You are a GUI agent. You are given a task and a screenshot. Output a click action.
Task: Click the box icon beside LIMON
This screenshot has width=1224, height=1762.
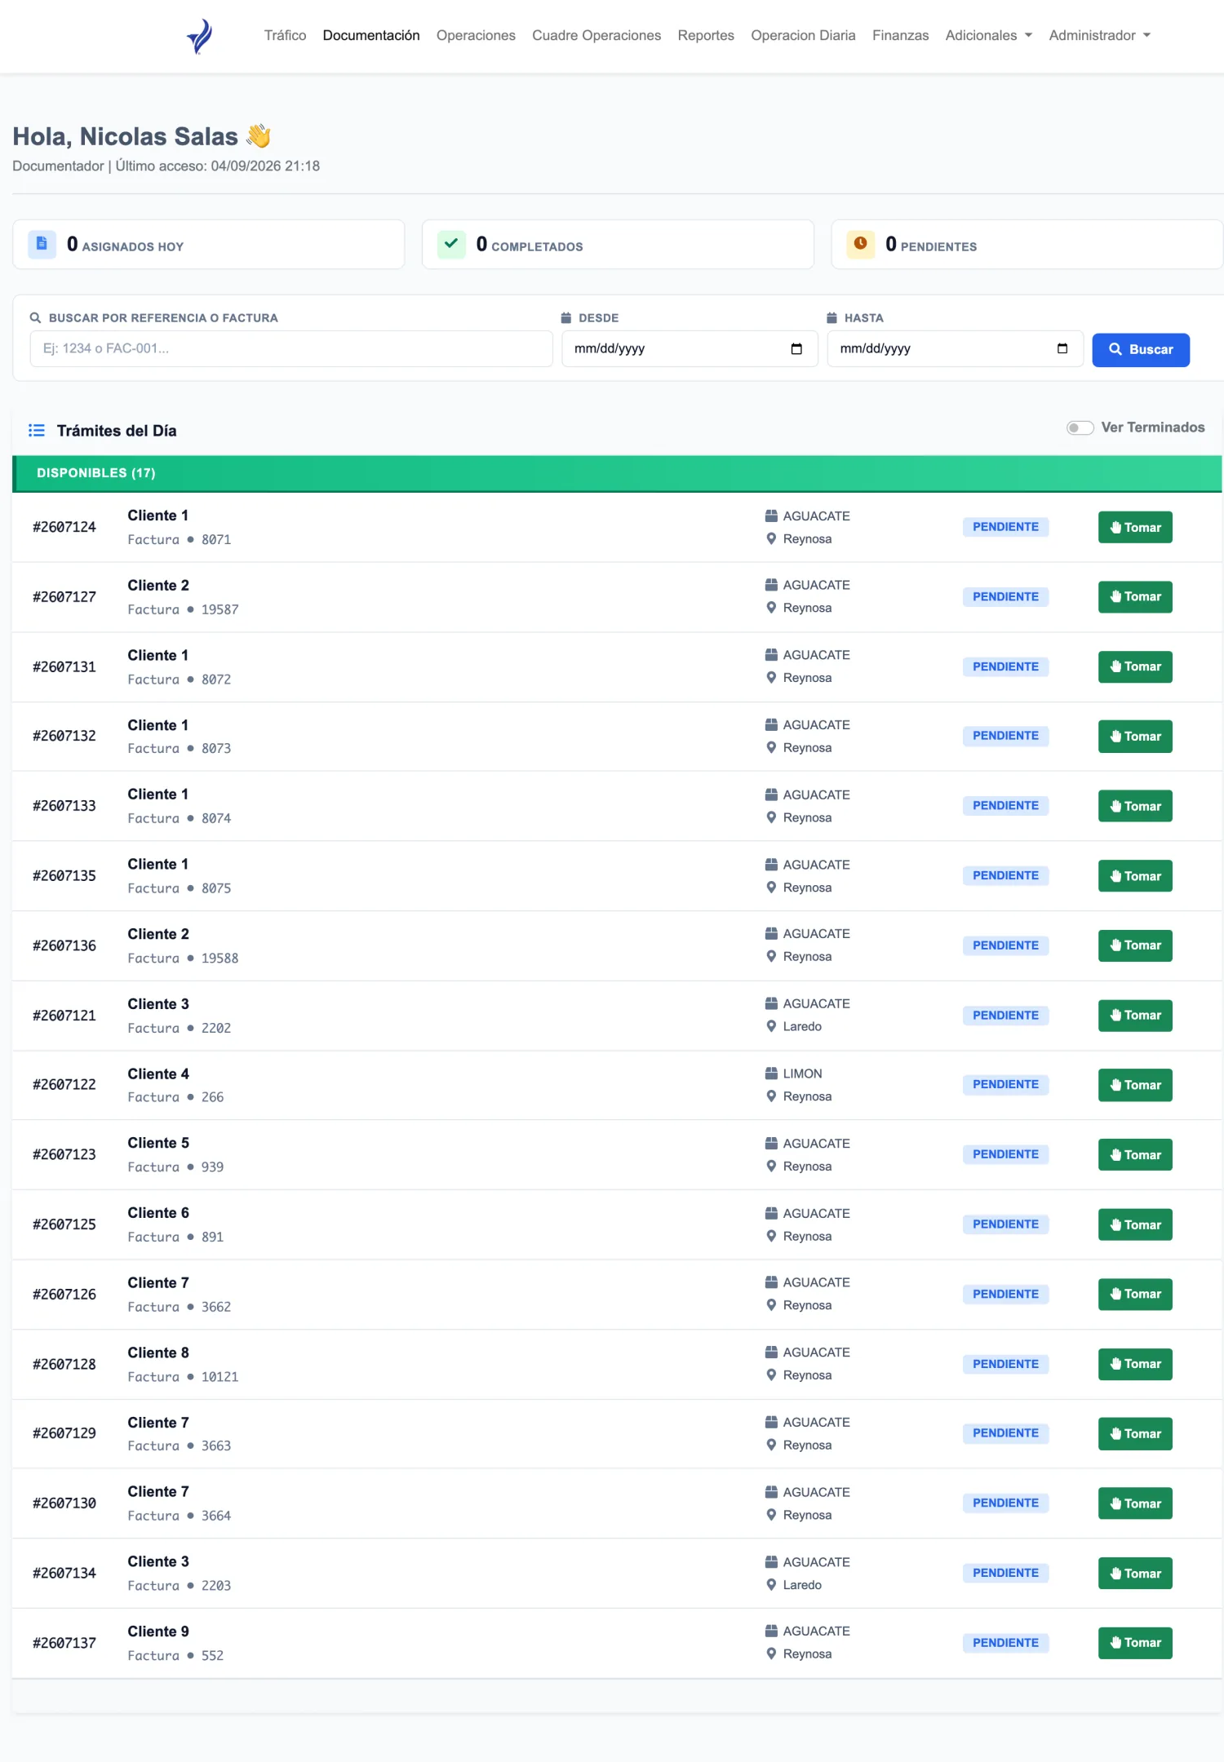tap(771, 1074)
